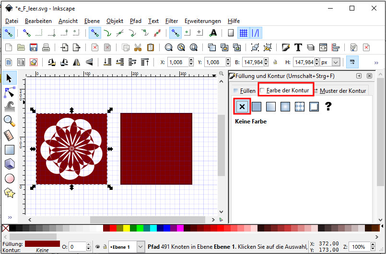Increase opacity O value stepper
Viewport: 386px width, 254px height.
pyautogui.click(x=89, y=244)
